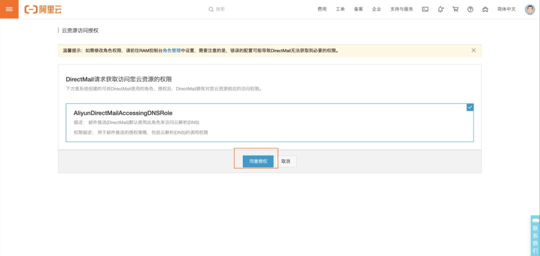Viewport: 540px width, 256px height.
Task: Open the 工单 menu
Action: [340, 9]
